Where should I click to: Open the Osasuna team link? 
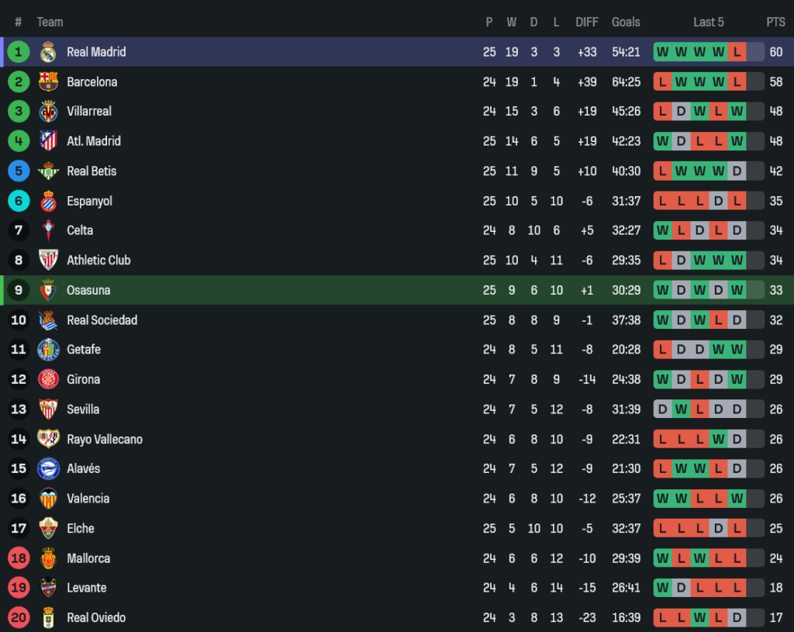coord(88,290)
